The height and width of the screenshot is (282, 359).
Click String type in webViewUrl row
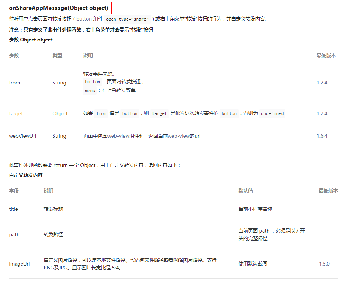pos(59,136)
